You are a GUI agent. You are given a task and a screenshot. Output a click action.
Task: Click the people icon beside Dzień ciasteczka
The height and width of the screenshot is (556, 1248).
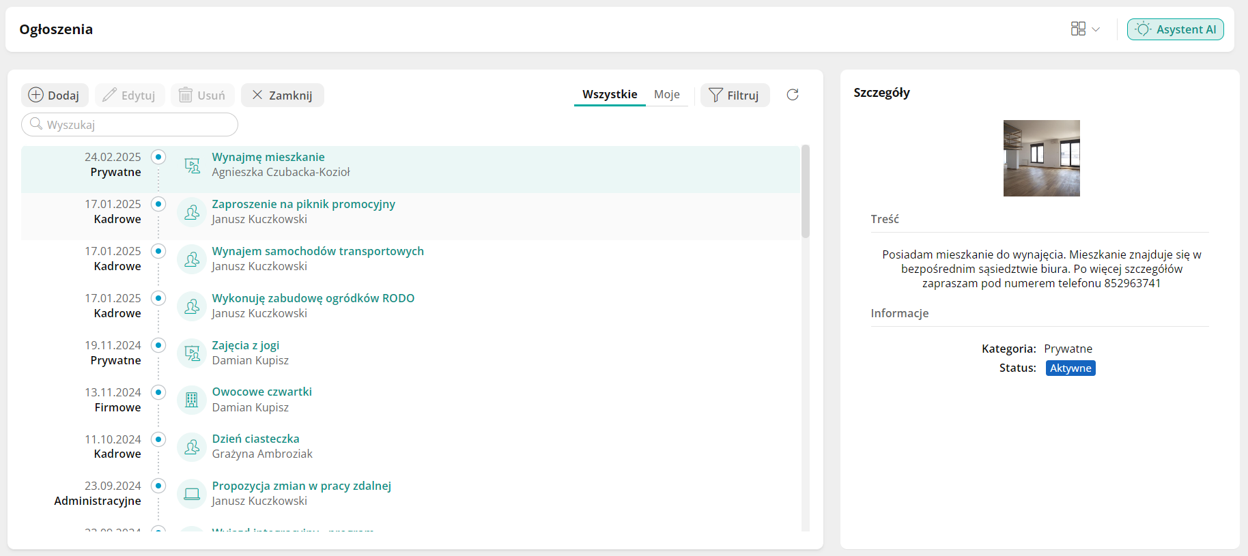point(192,447)
